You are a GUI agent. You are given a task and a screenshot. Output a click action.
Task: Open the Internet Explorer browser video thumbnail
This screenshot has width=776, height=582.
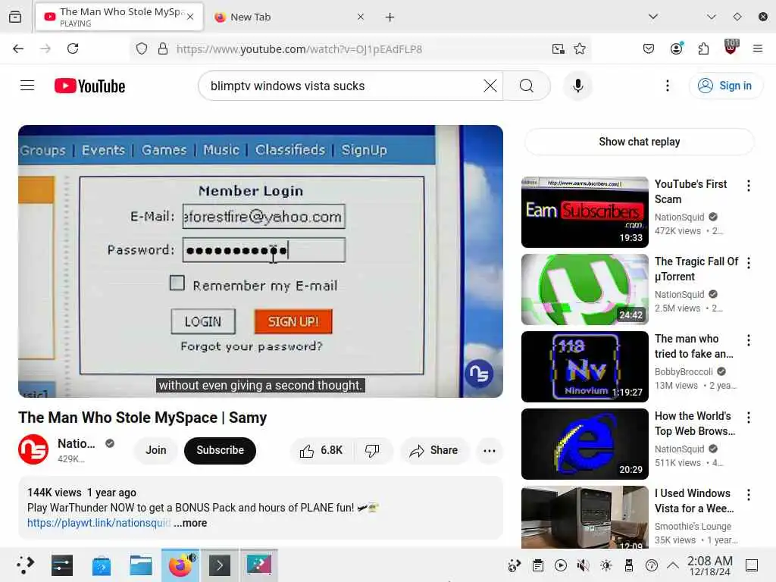click(x=584, y=443)
